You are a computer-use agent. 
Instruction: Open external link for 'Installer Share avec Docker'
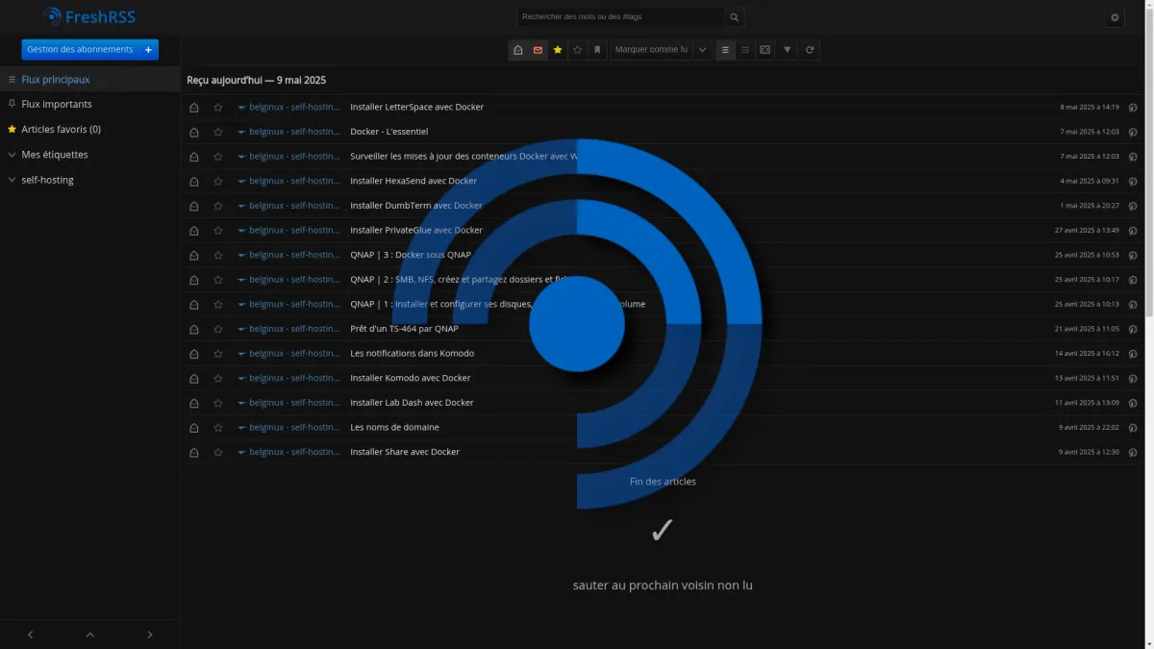1133,452
